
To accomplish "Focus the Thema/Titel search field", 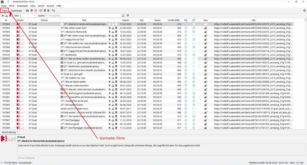I will pyautogui.click(x=83, y=16).
